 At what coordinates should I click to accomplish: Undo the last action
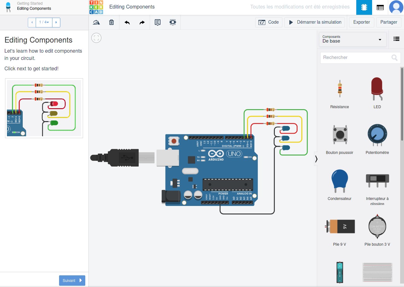[127, 22]
